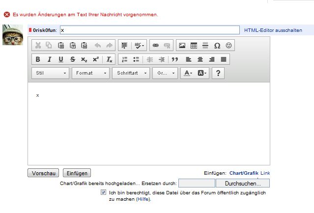314x213 pixels.
Task: Insert a smiley emoticon
Action: [228, 46]
